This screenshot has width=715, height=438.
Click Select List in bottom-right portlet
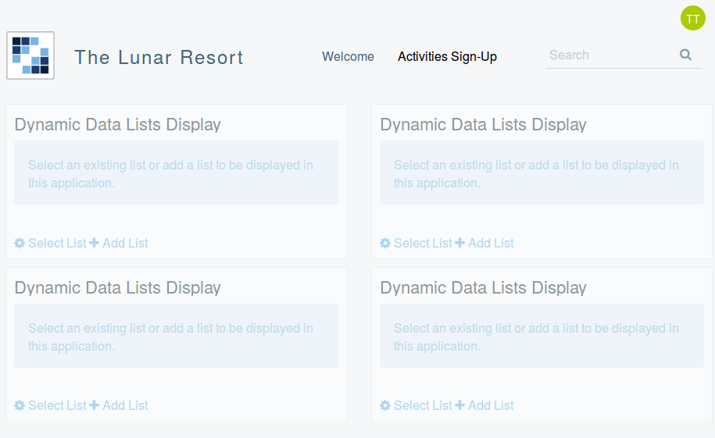pos(423,405)
